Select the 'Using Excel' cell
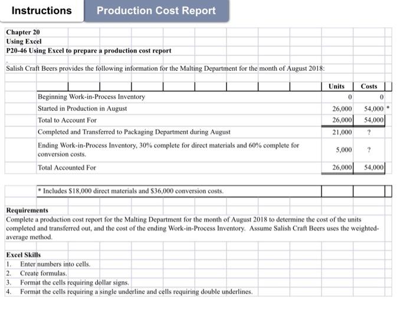This screenshot has height=310, width=413. [x=24, y=41]
